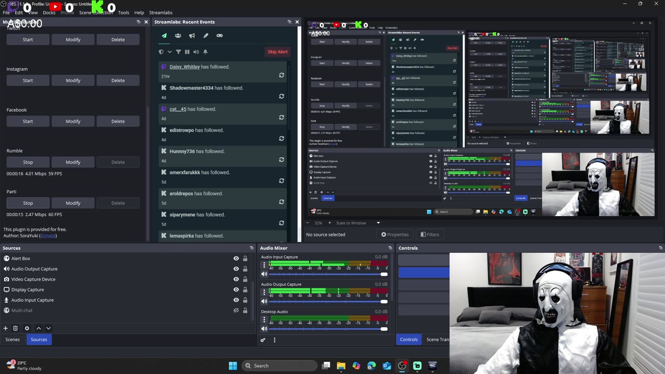Open the Streamlabs recent events feed tab icon
The height and width of the screenshot is (374, 665).
(x=164, y=36)
